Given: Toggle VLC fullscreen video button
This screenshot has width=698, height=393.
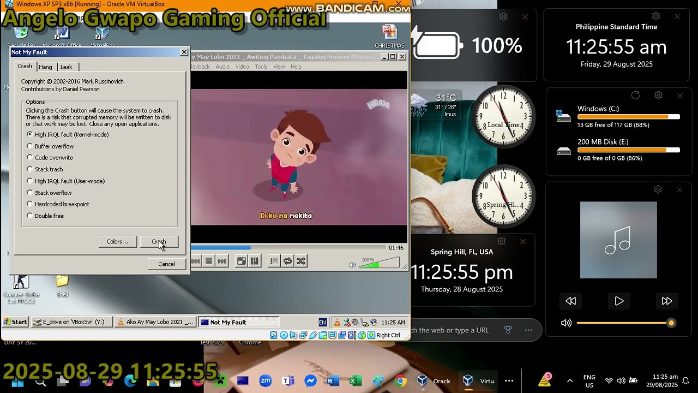Looking at the screenshot, I should click(x=241, y=261).
